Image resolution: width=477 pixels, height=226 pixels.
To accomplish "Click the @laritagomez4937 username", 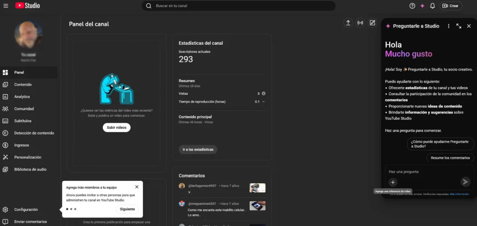I will [202, 185].
